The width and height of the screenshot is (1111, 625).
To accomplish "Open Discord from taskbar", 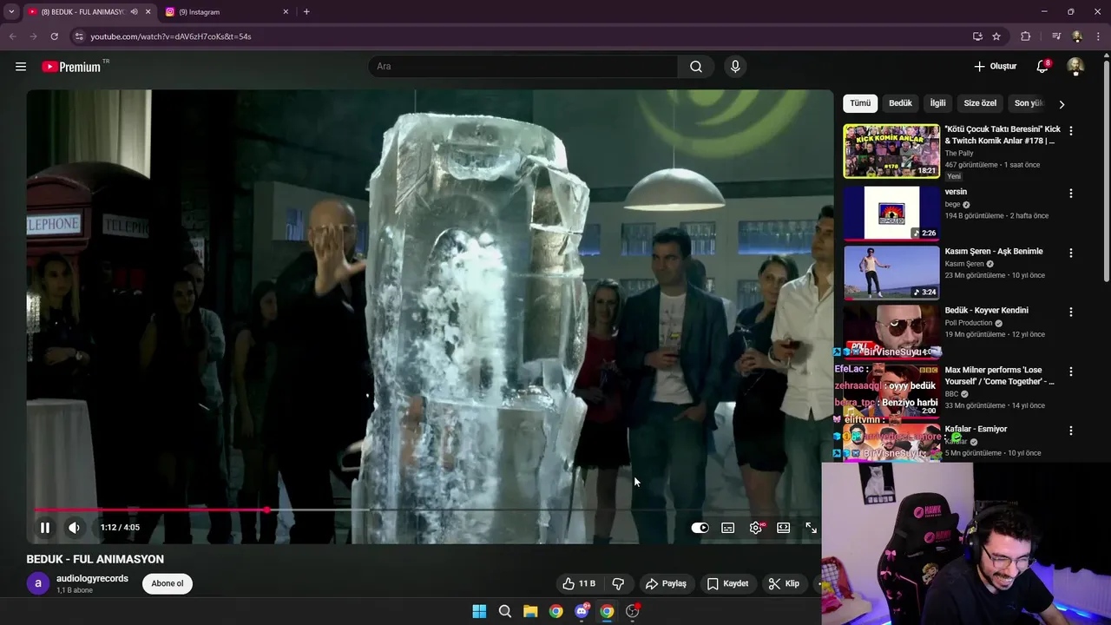I will coord(582,611).
